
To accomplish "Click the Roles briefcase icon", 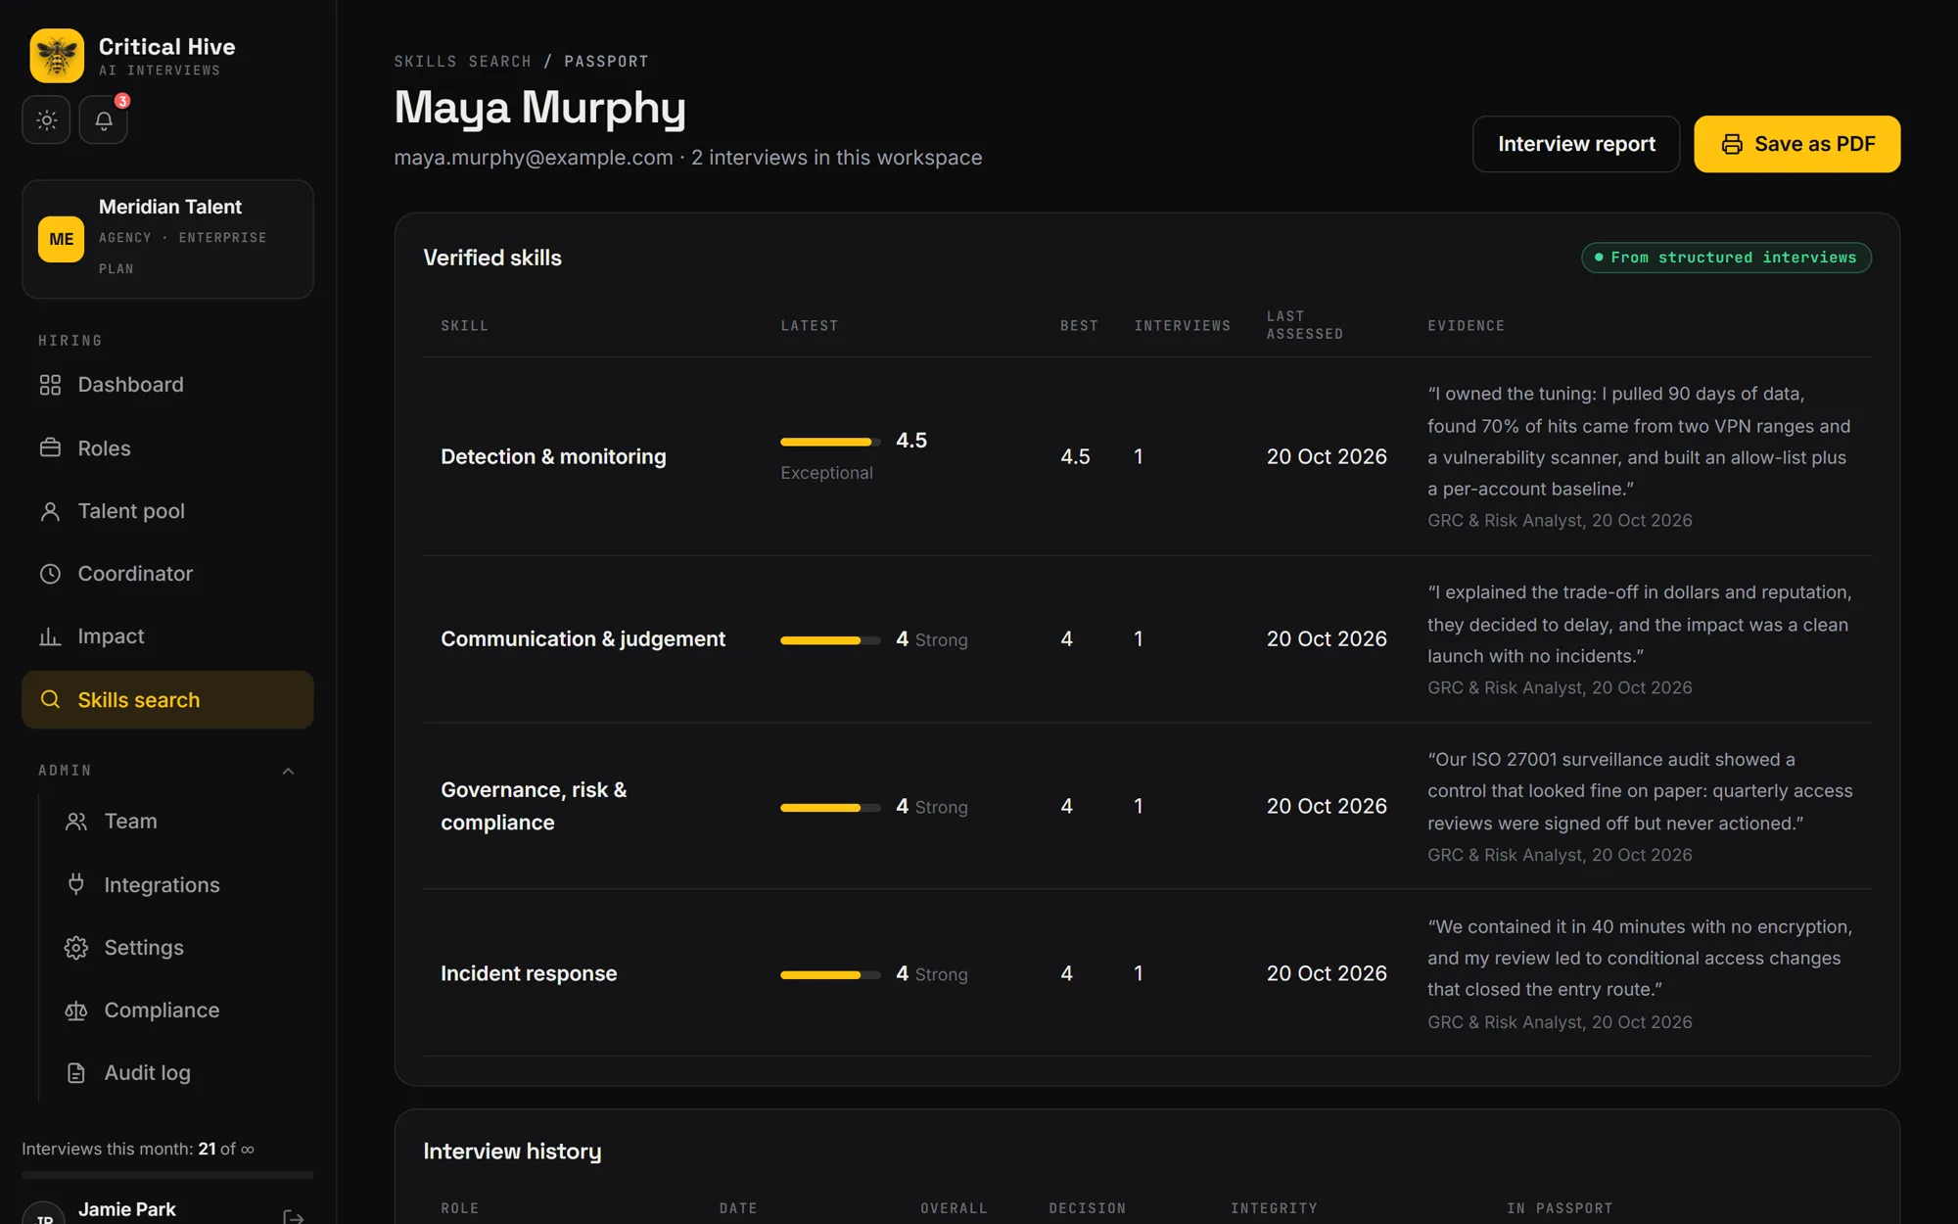I will pos(50,447).
